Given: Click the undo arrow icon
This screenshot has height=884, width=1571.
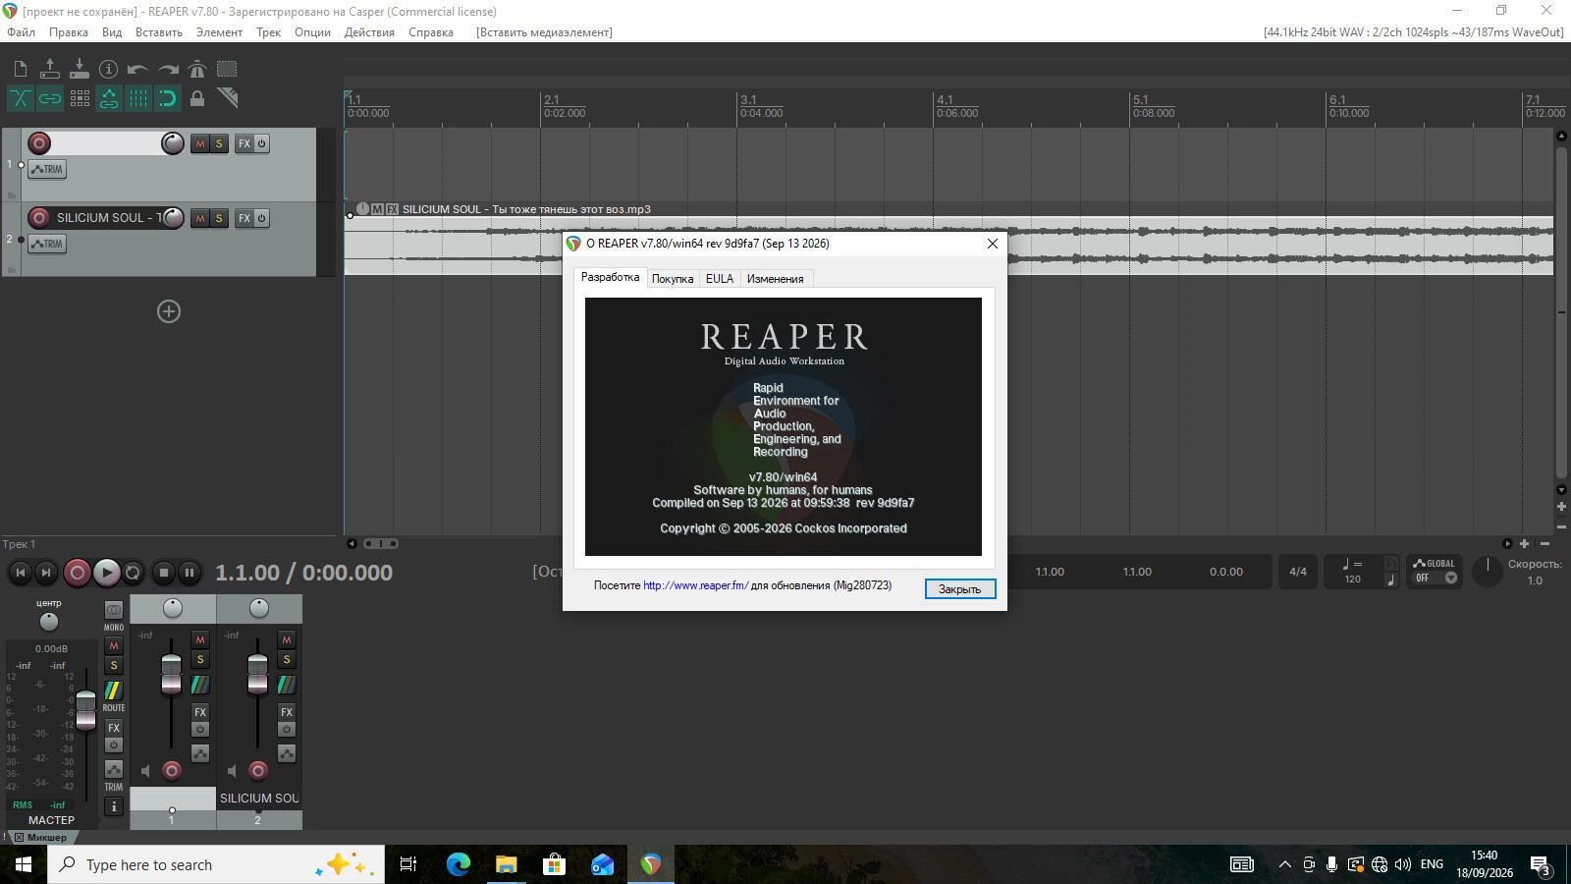Looking at the screenshot, I should [138, 69].
